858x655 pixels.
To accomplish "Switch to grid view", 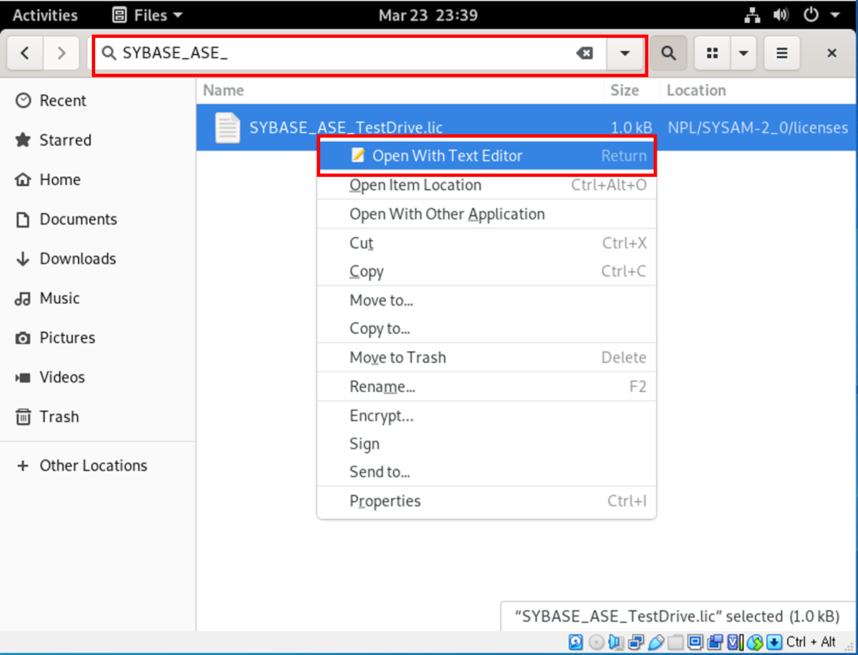I will pyautogui.click(x=712, y=53).
